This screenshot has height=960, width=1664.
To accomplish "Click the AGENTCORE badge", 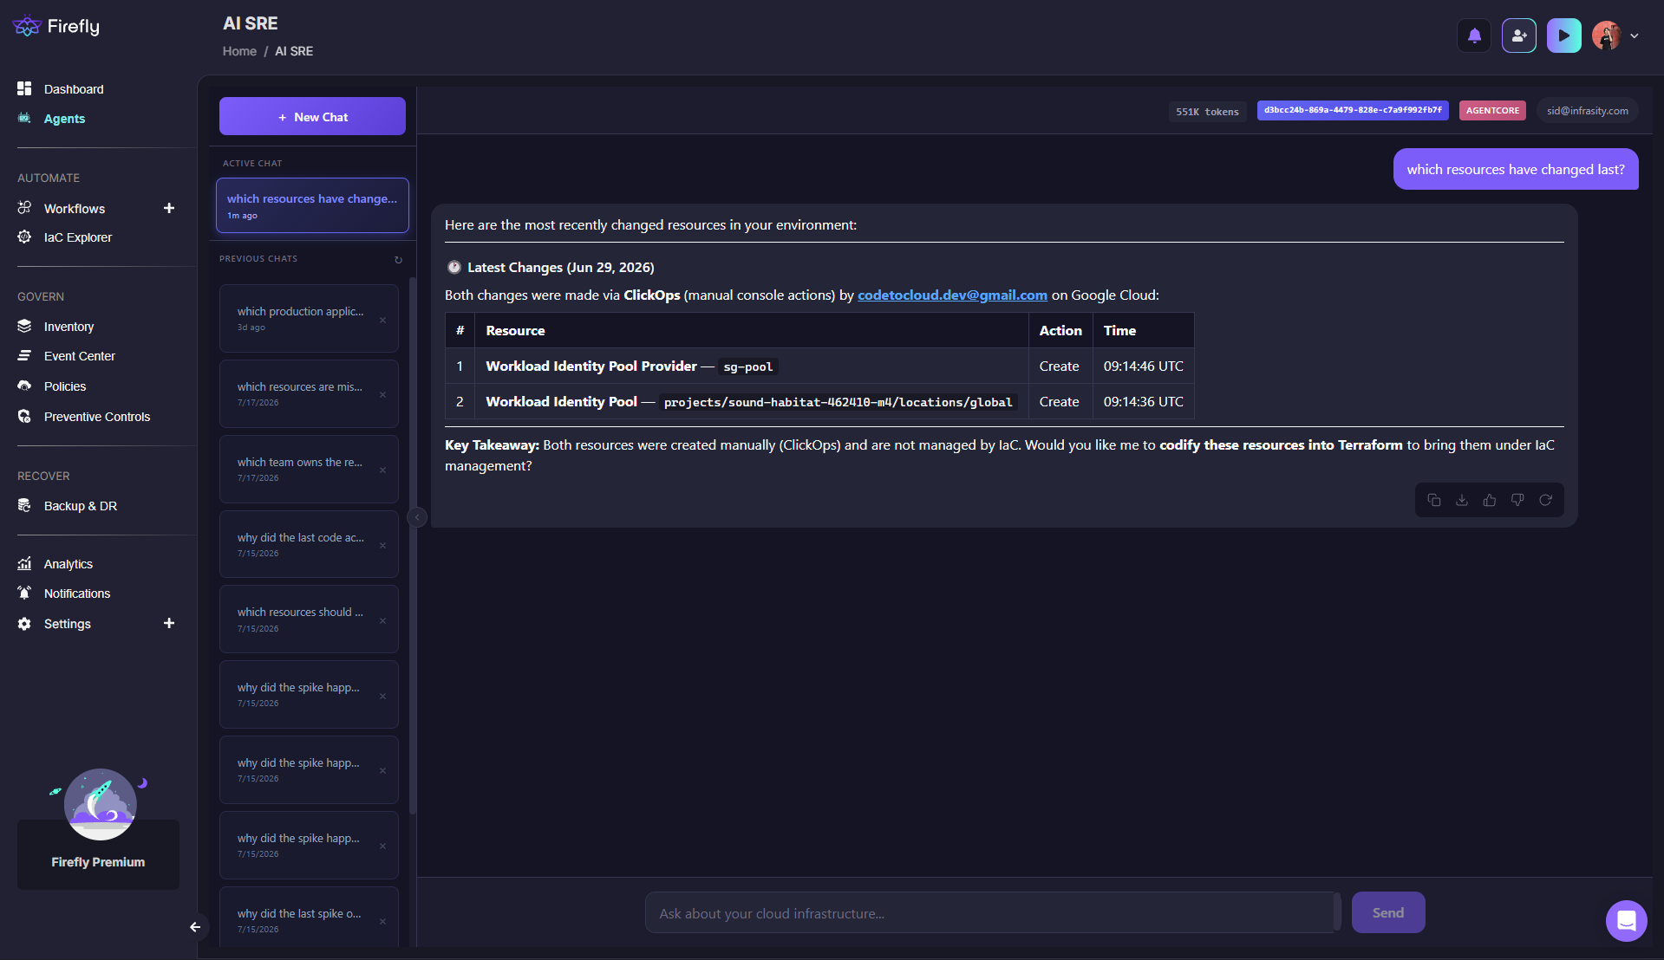I will pos(1492,110).
